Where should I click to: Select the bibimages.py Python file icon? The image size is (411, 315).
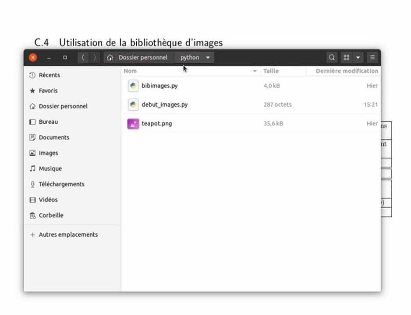pos(133,86)
